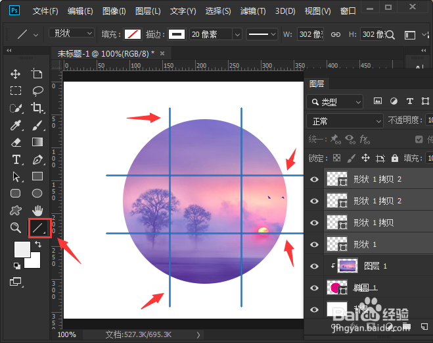The image size is (433, 343).
Task: Select the 图层 1 thumbnail
Action: click(x=348, y=266)
